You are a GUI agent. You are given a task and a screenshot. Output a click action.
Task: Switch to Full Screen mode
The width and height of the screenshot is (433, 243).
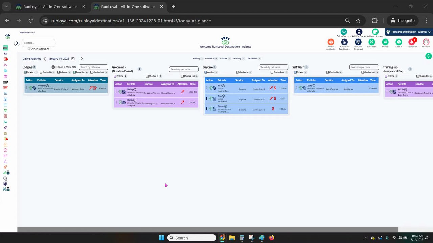371,42
